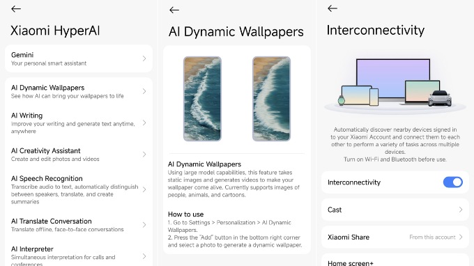The image size is (474, 266).
Task: Open AI Translate Conversation
Action: pyautogui.click(x=79, y=225)
